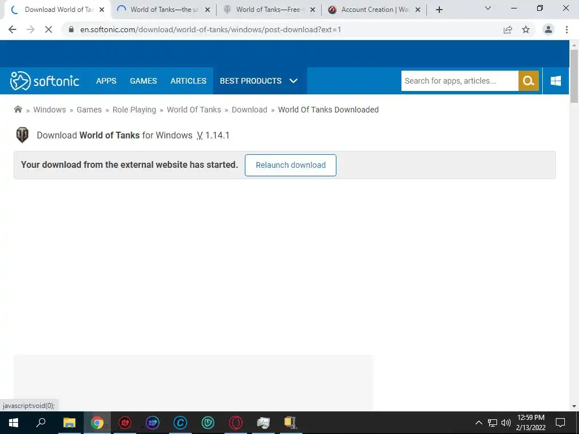Go back in browser history
579x434 pixels.
coord(12,29)
